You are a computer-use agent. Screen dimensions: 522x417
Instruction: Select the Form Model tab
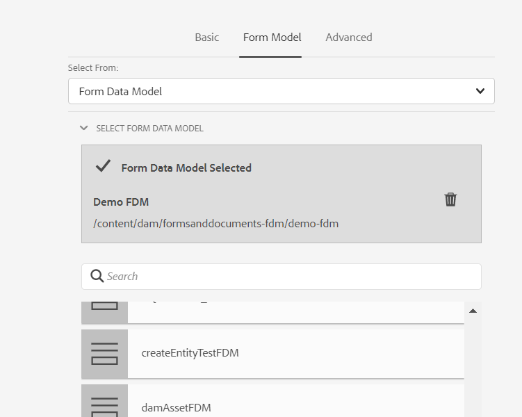pos(272,38)
